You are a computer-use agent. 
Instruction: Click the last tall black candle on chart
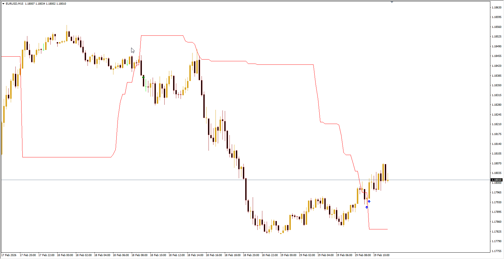click(385, 172)
